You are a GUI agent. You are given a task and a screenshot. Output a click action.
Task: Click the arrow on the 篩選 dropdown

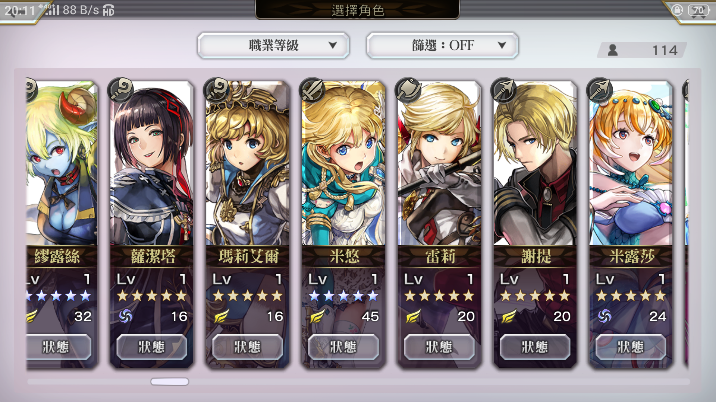pyautogui.click(x=502, y=45)
